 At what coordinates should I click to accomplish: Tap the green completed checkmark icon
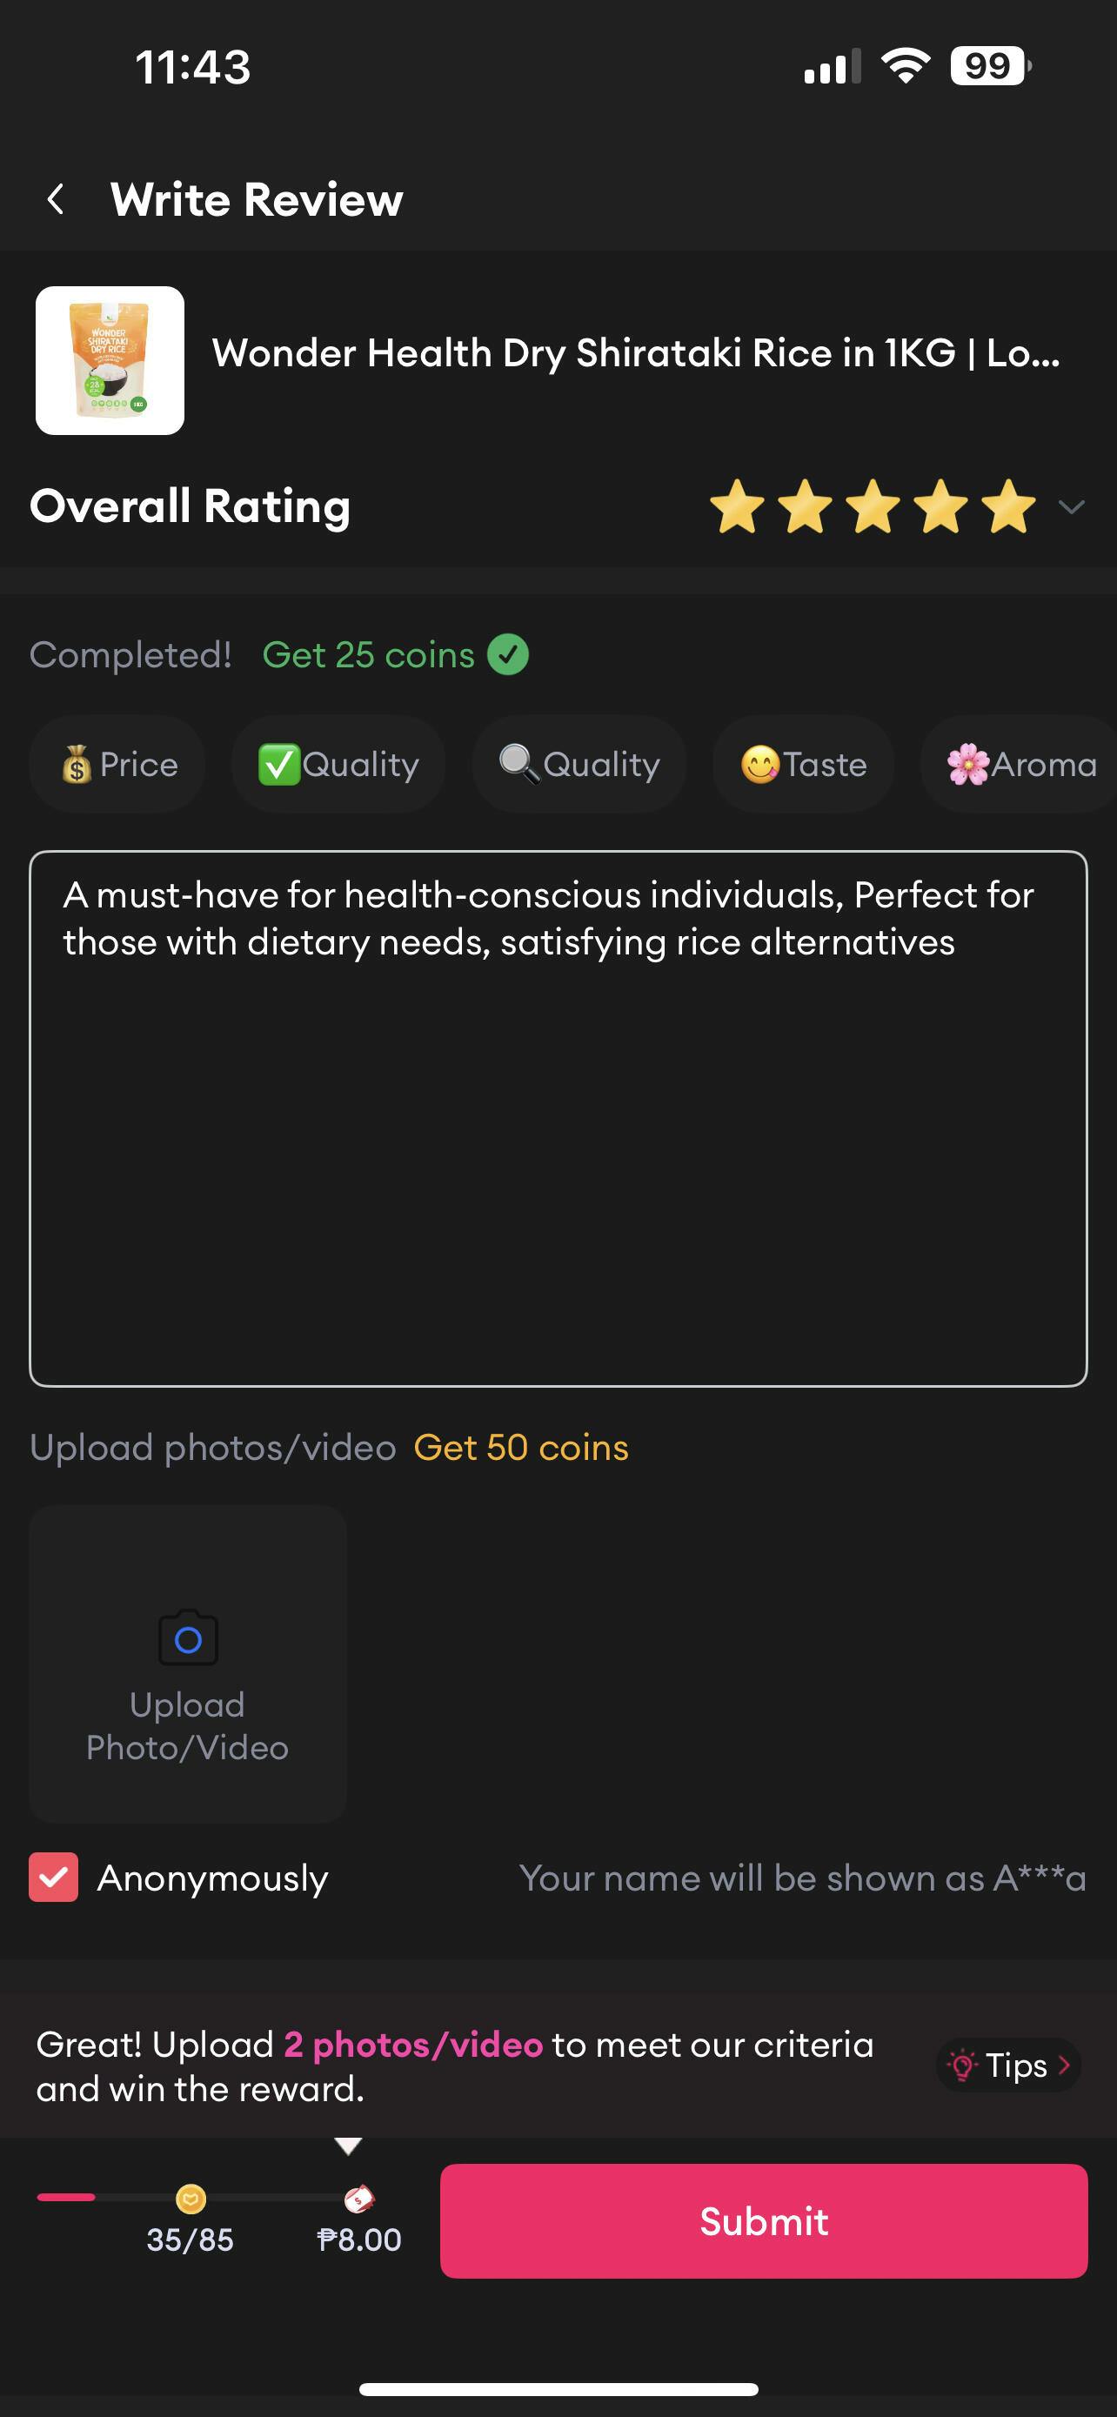pos(508,654)
